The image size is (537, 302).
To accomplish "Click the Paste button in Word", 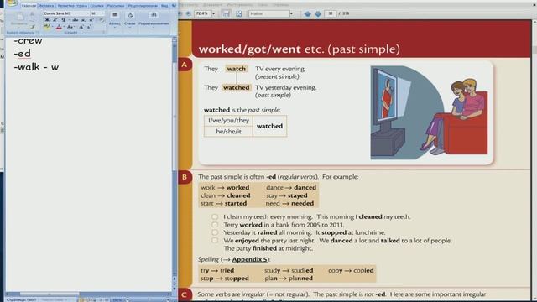I will tap(19, 18).
